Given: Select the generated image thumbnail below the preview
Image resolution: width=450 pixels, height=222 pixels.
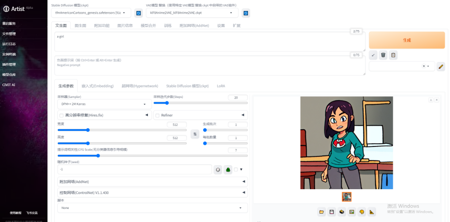Looking at the screenshot, I should tap(347, 197).
